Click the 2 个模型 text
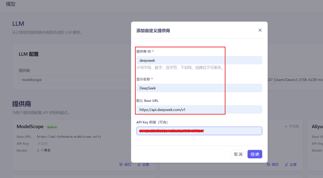The image size is (323, 178). click(x=44, y=150)
